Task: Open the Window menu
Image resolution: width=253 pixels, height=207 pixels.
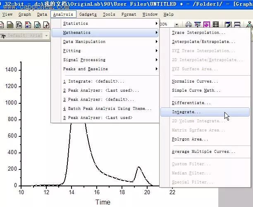Action: [150, 14]
